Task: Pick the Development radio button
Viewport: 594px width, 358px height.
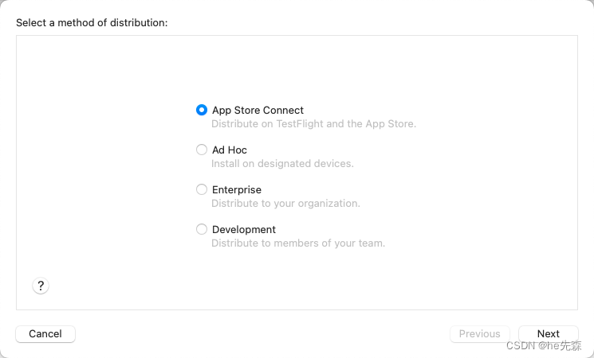Action: tap(202, 229)
